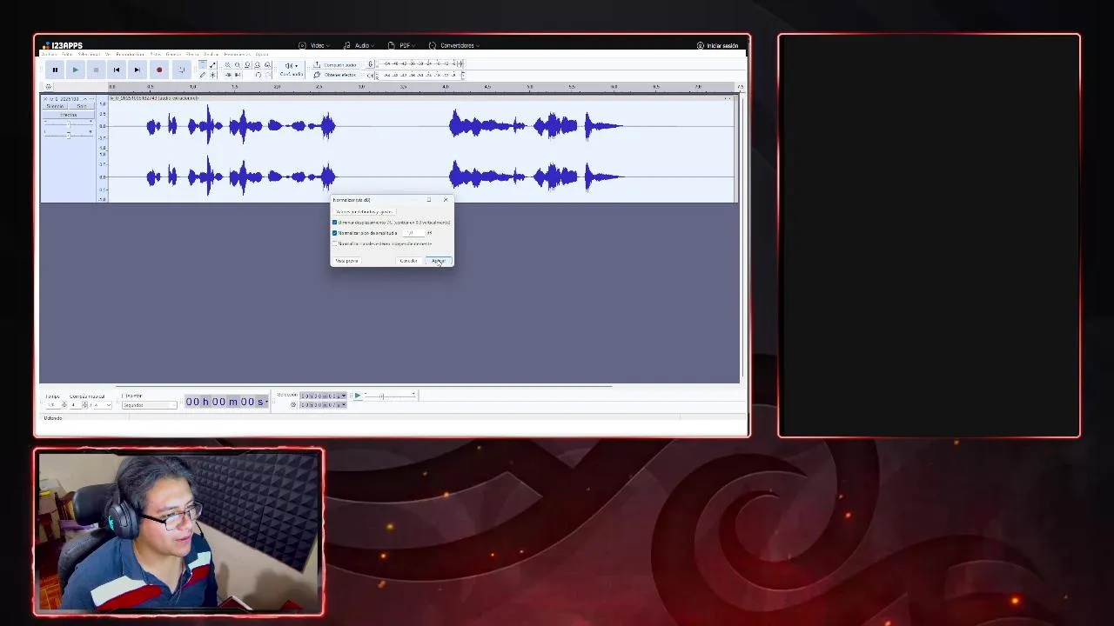Click Aplicar button in Normalizar dialog
Viewport: 1114px width, 626px height.
click(439, 261)
